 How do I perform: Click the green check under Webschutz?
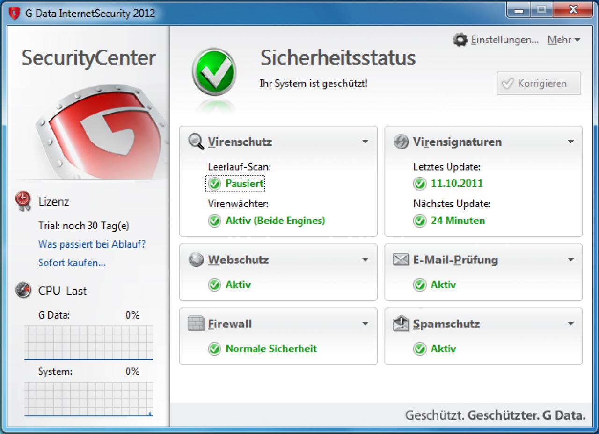click(214, 285)
